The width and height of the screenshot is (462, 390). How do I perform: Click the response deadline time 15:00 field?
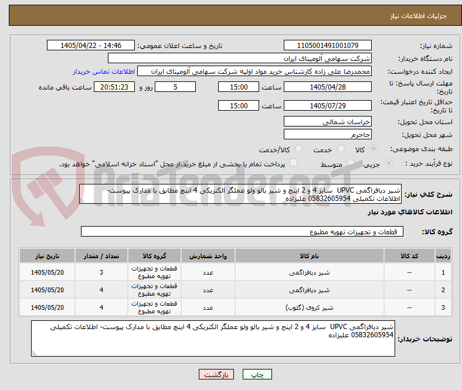pyautogui.click(x=239, y=87)
